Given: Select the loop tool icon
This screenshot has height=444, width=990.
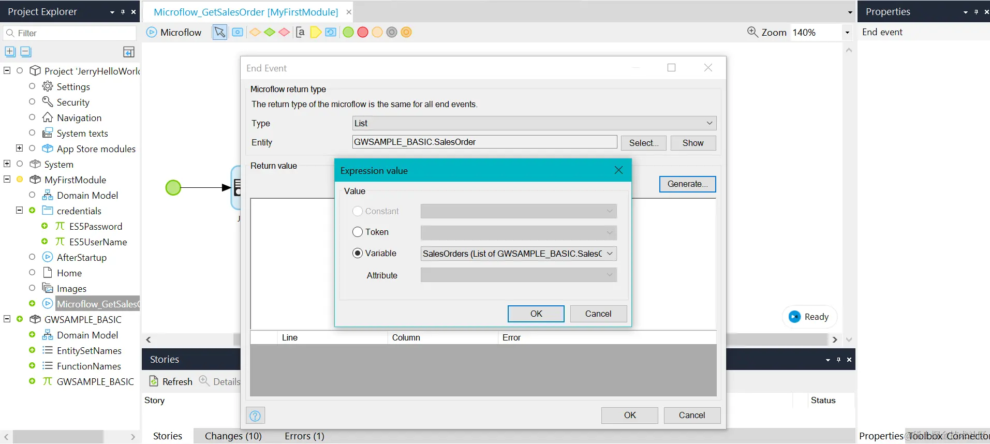Looking at the screenshot, I should [331, 32].
